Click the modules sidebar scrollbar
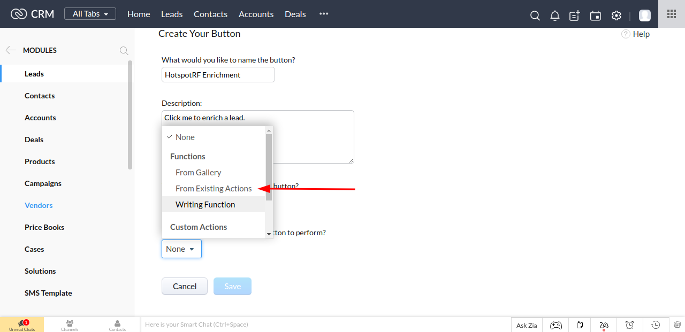This screenshot has height=332, width=685. tap(130, 115)
